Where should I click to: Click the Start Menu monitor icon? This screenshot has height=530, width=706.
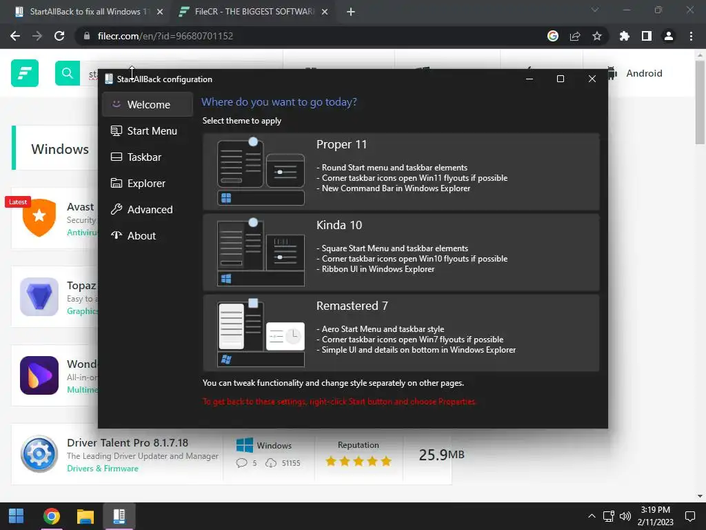[116, 130]
